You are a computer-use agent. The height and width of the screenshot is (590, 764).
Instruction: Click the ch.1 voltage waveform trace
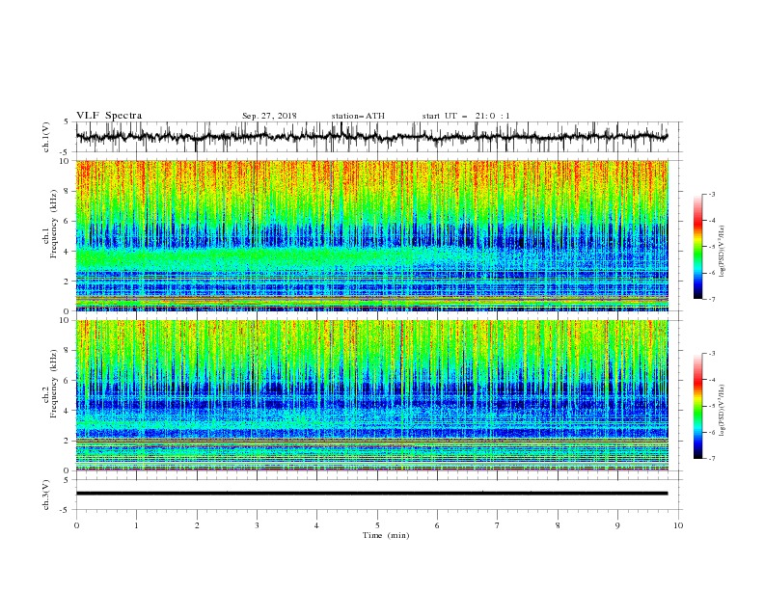pyautogui.click(x=371, y=137)
